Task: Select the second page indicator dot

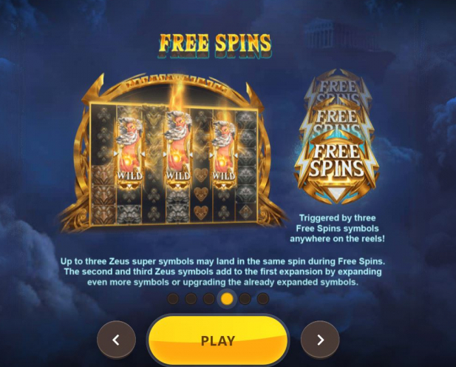Action: click(x=191, y=299)
